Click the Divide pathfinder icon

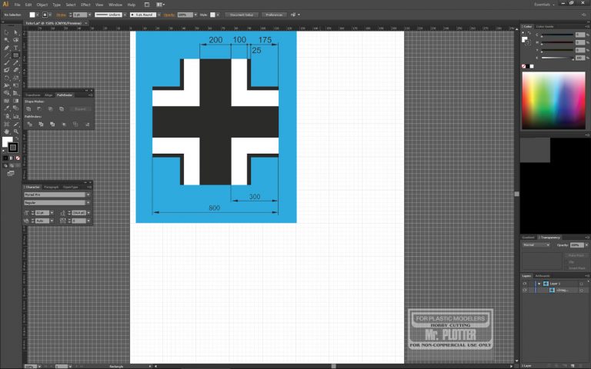tap(30, 124)
